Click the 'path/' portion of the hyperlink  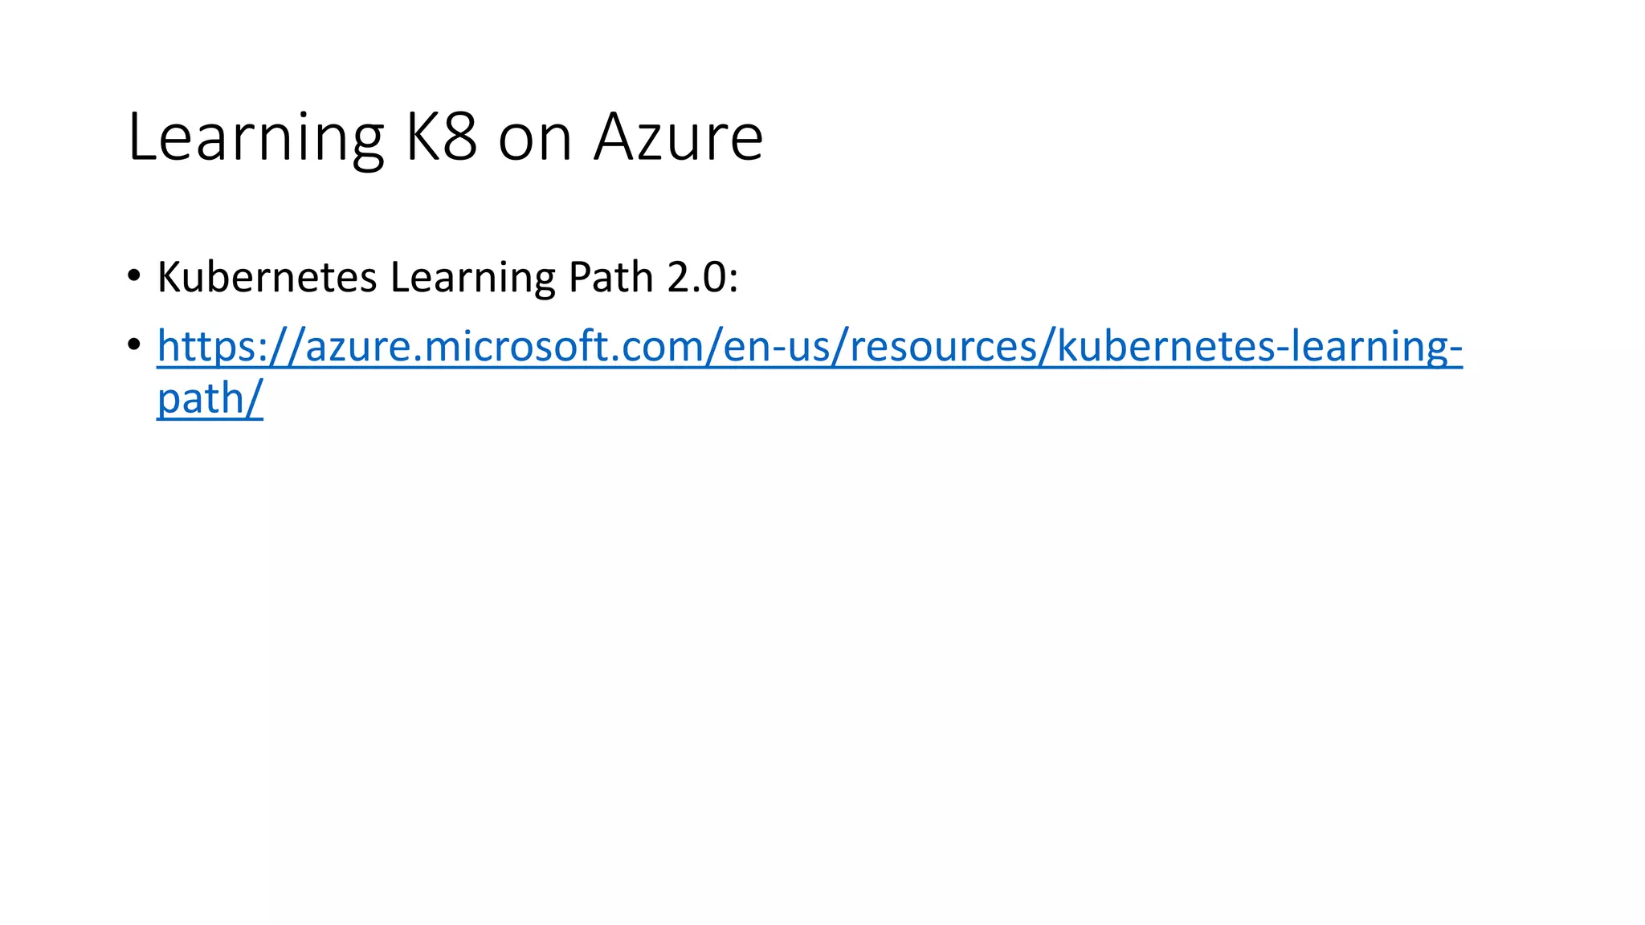[210, 398]
